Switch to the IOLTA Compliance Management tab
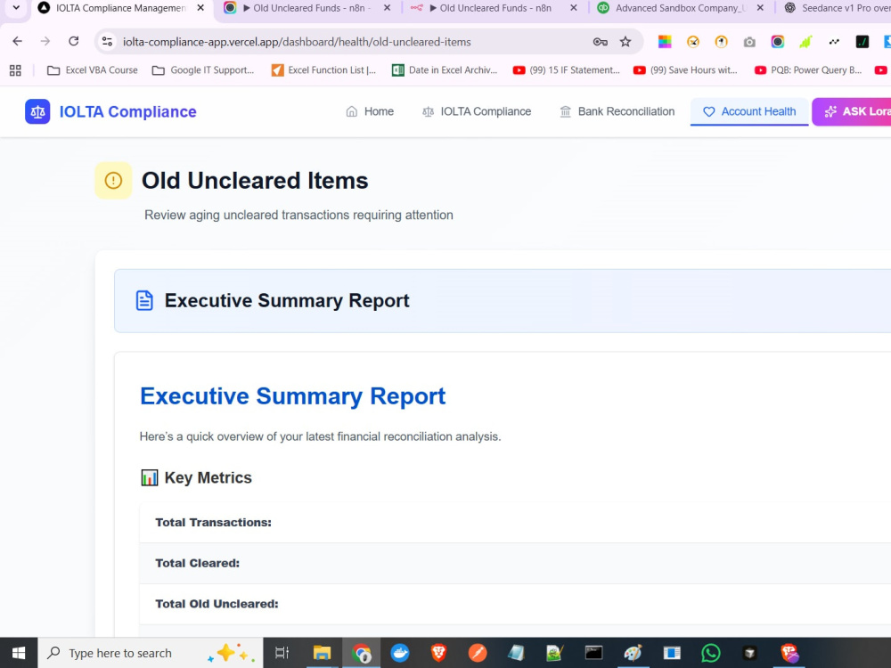Image resolution: width=891 pixels, height=668 pixels. pos(121,8)
